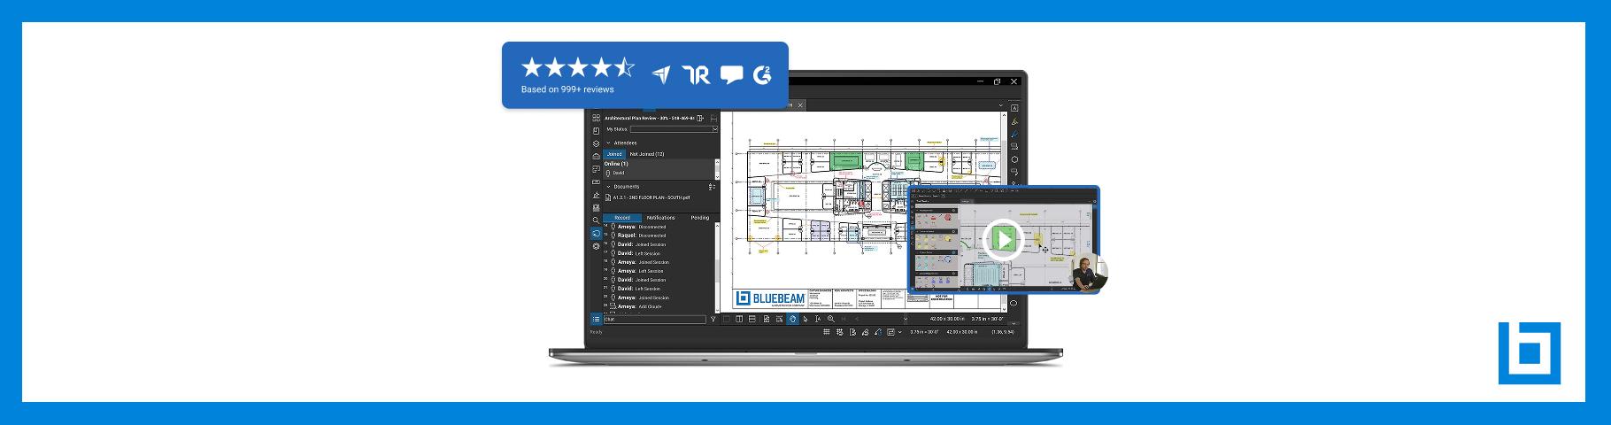Select the arrow Select tool
1611x425 pixels.
805,319
